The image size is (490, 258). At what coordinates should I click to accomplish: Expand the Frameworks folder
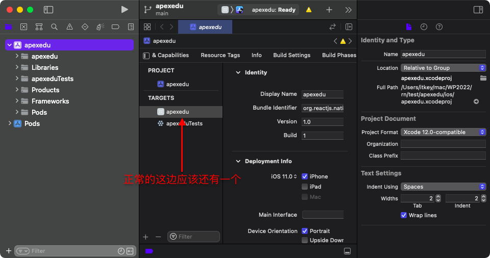pyautogui.click(x=17, y=101)
